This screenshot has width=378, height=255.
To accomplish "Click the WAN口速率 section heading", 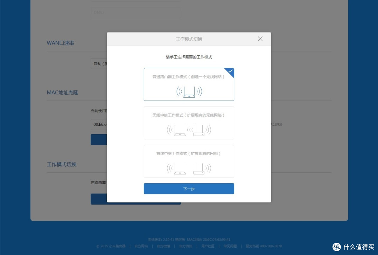I will (60, 43).
